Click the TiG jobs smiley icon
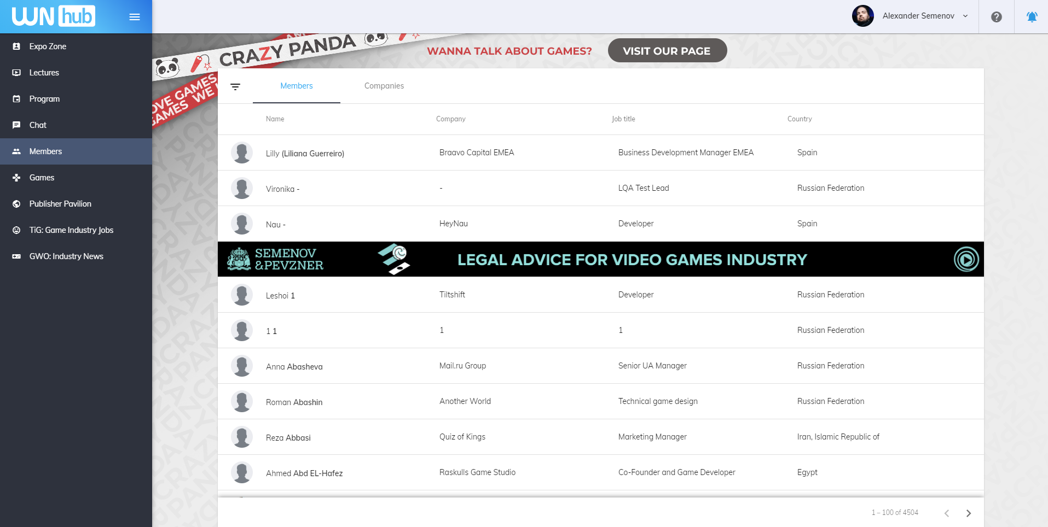 16,230
